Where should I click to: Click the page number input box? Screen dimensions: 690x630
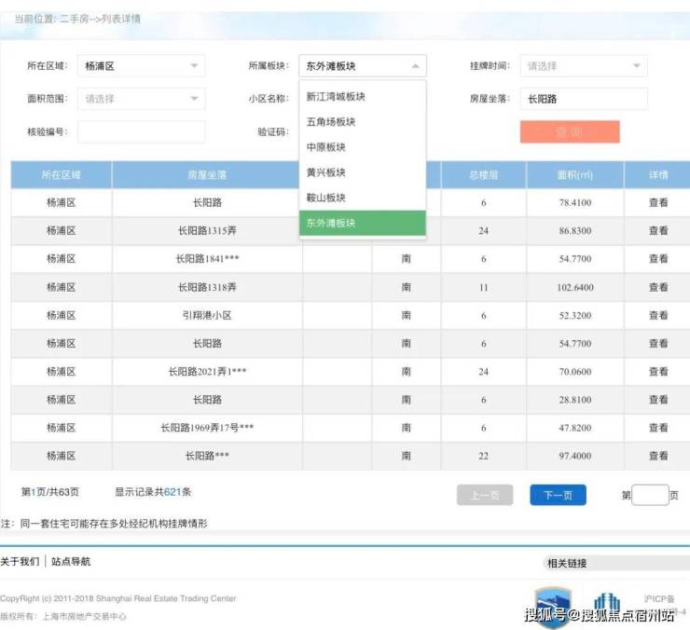pyautogui.click(x=650, y=495)
